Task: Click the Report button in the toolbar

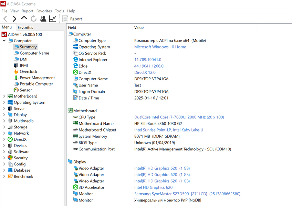Action: pyautogui.click(x=72, y=19)
